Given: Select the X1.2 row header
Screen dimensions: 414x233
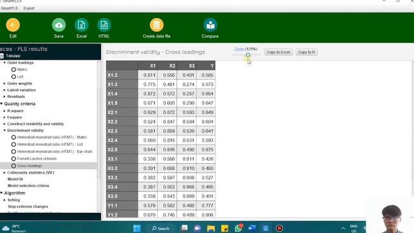Looking at the screenshot, I should [x=122, y=75].
